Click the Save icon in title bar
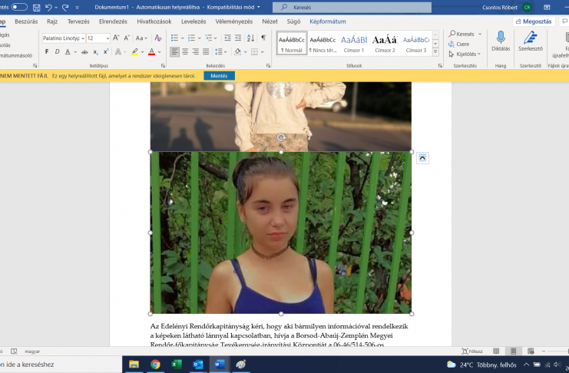The width and height of the screenshot is (569, 373). pos(36,7)
